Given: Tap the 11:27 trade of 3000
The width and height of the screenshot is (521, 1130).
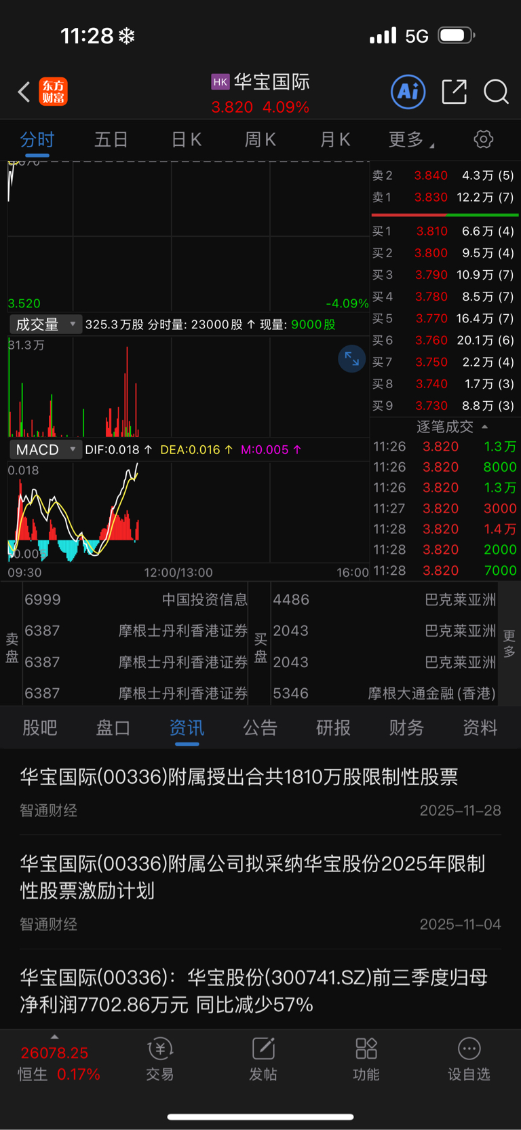Looking at the screenshot, I should 445,508.
